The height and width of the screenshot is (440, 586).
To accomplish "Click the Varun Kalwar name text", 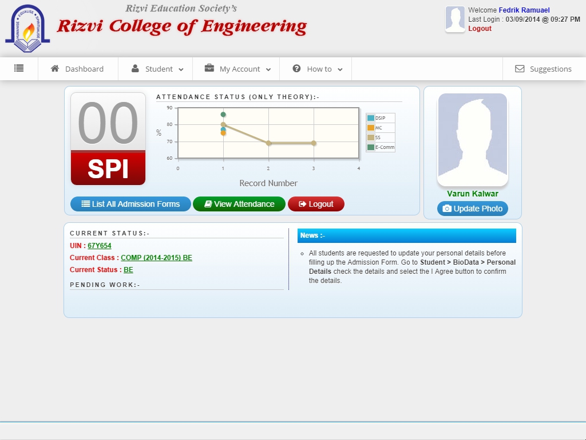I will (x=473, y=194).
